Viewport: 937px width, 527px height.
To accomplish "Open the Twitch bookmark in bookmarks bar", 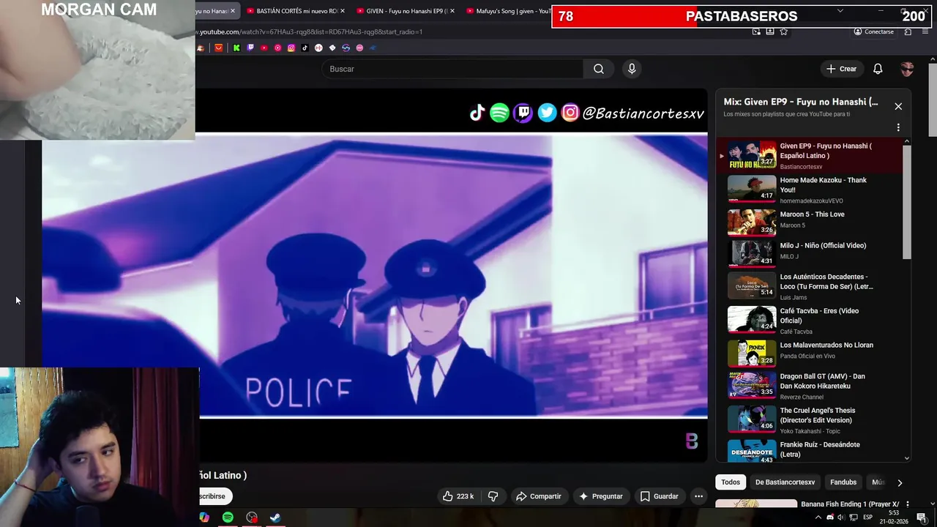I will (x=250, y=48).
